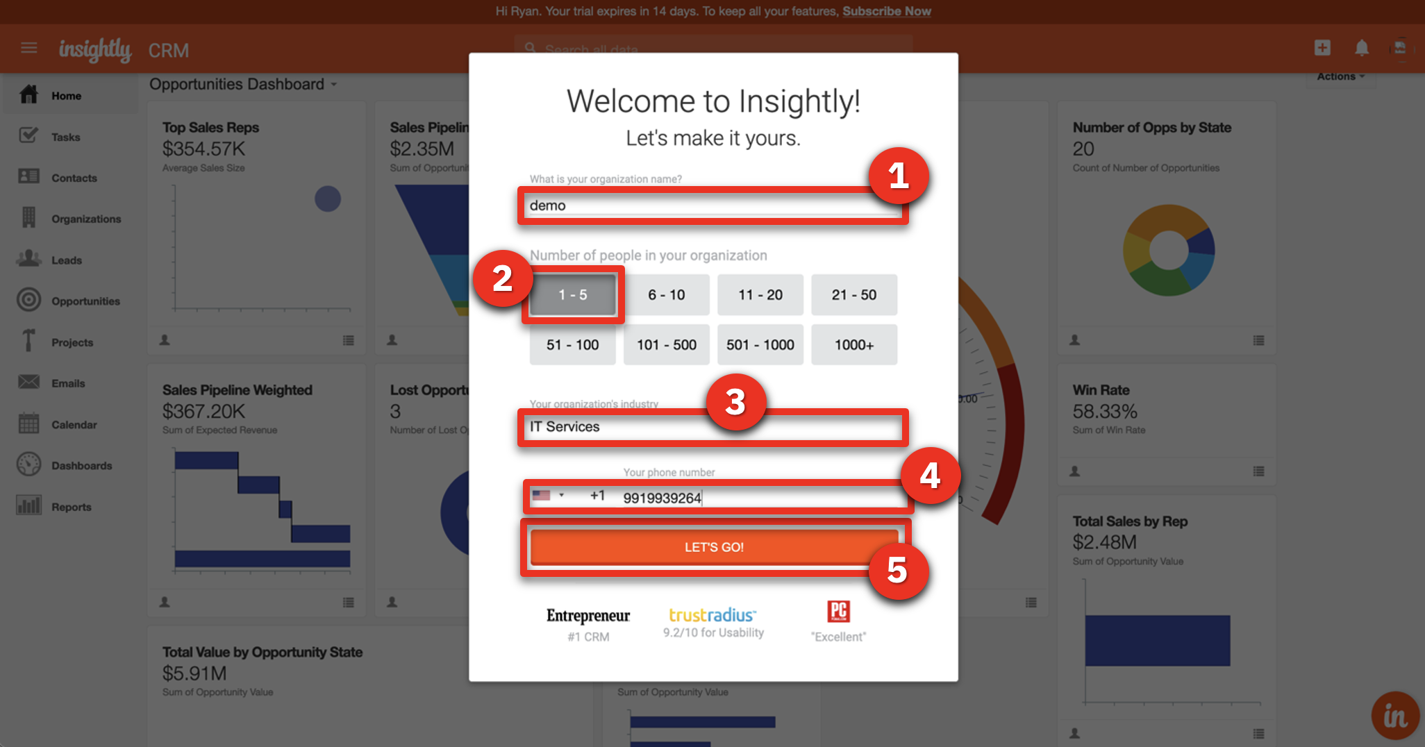Go to Emails in sidebar

pyautogui.click(x=68, y=383)
